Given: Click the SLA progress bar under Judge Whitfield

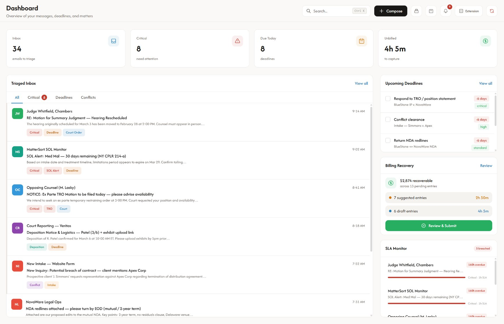Looking at the screenshot, I should click(426, 277).
